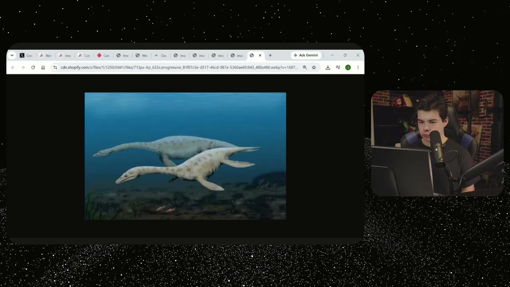Open the Chrome three-dot menu
Viewport: 510px width, 287px height.
[x=358, y=67]
